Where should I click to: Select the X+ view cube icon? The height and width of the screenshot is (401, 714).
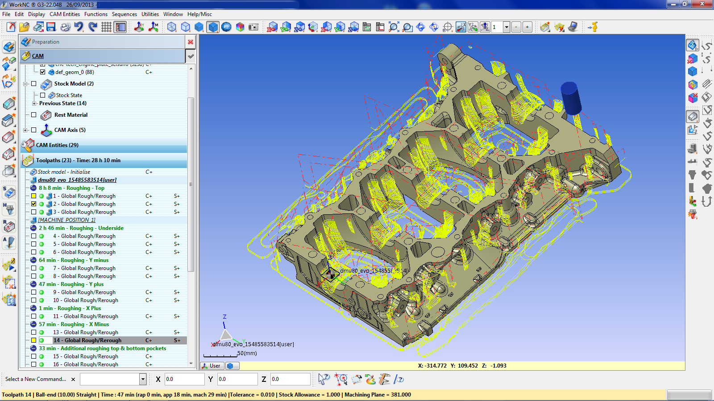[x=272, y=27]
